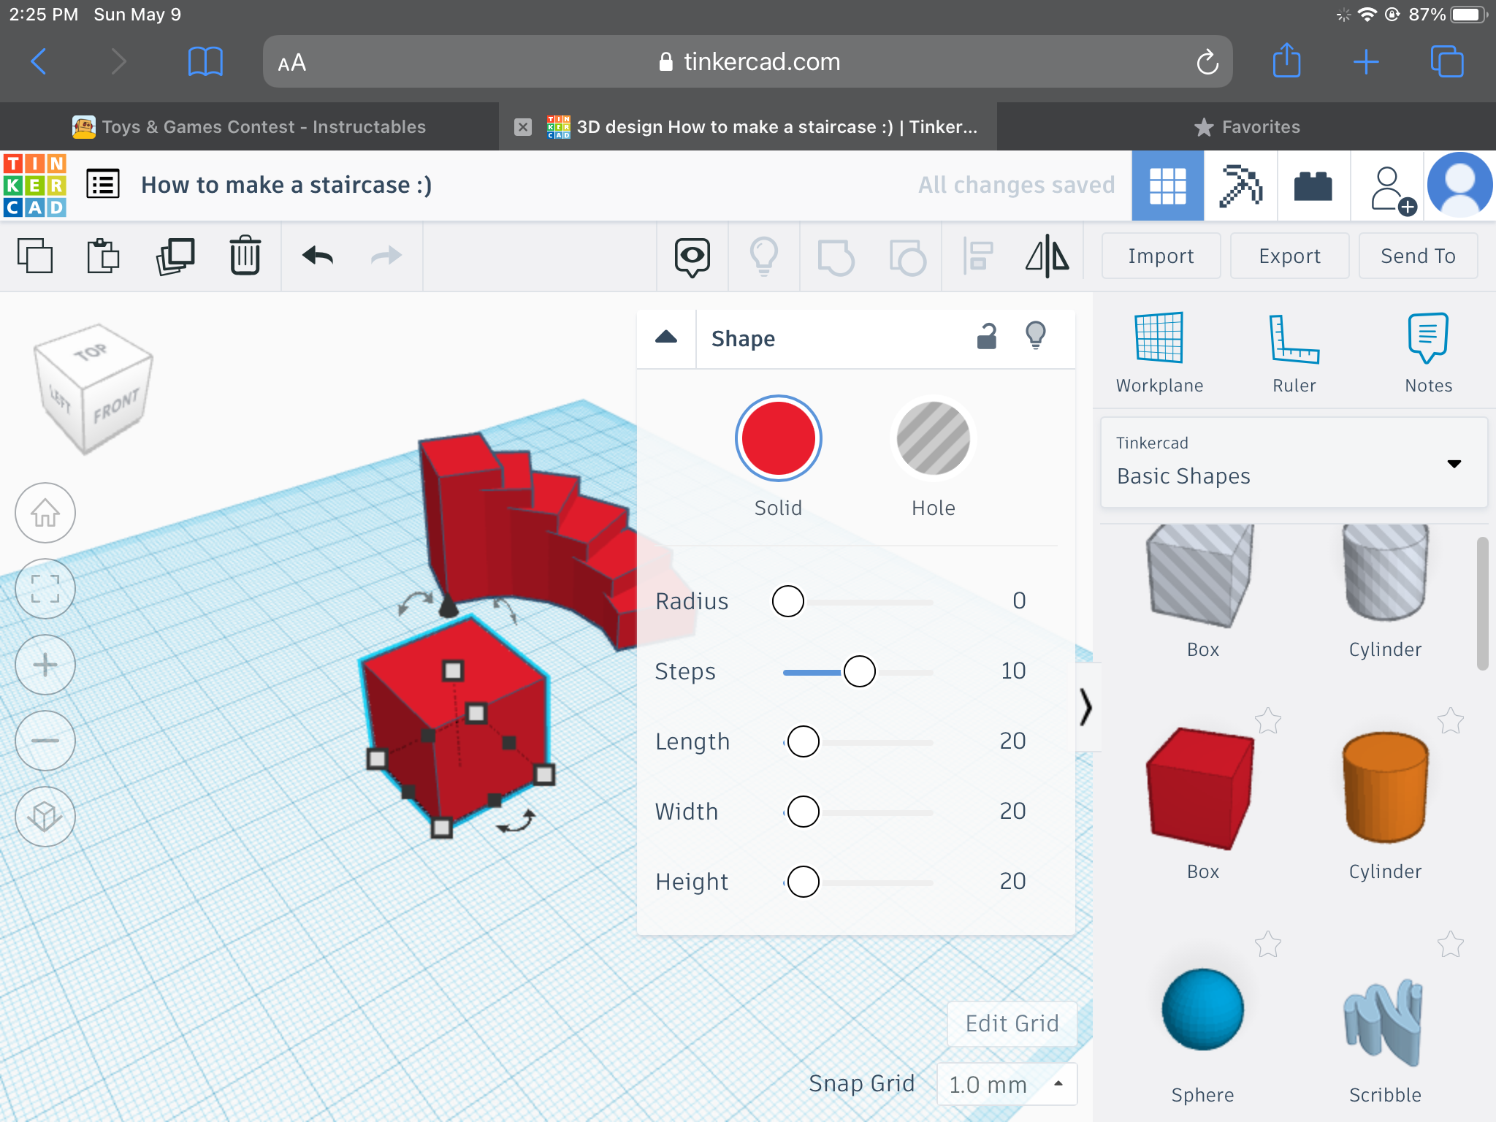Click the Edit Grid button
Viewport: 1496px width, 1122px height.
[x=1012, y=1023]
